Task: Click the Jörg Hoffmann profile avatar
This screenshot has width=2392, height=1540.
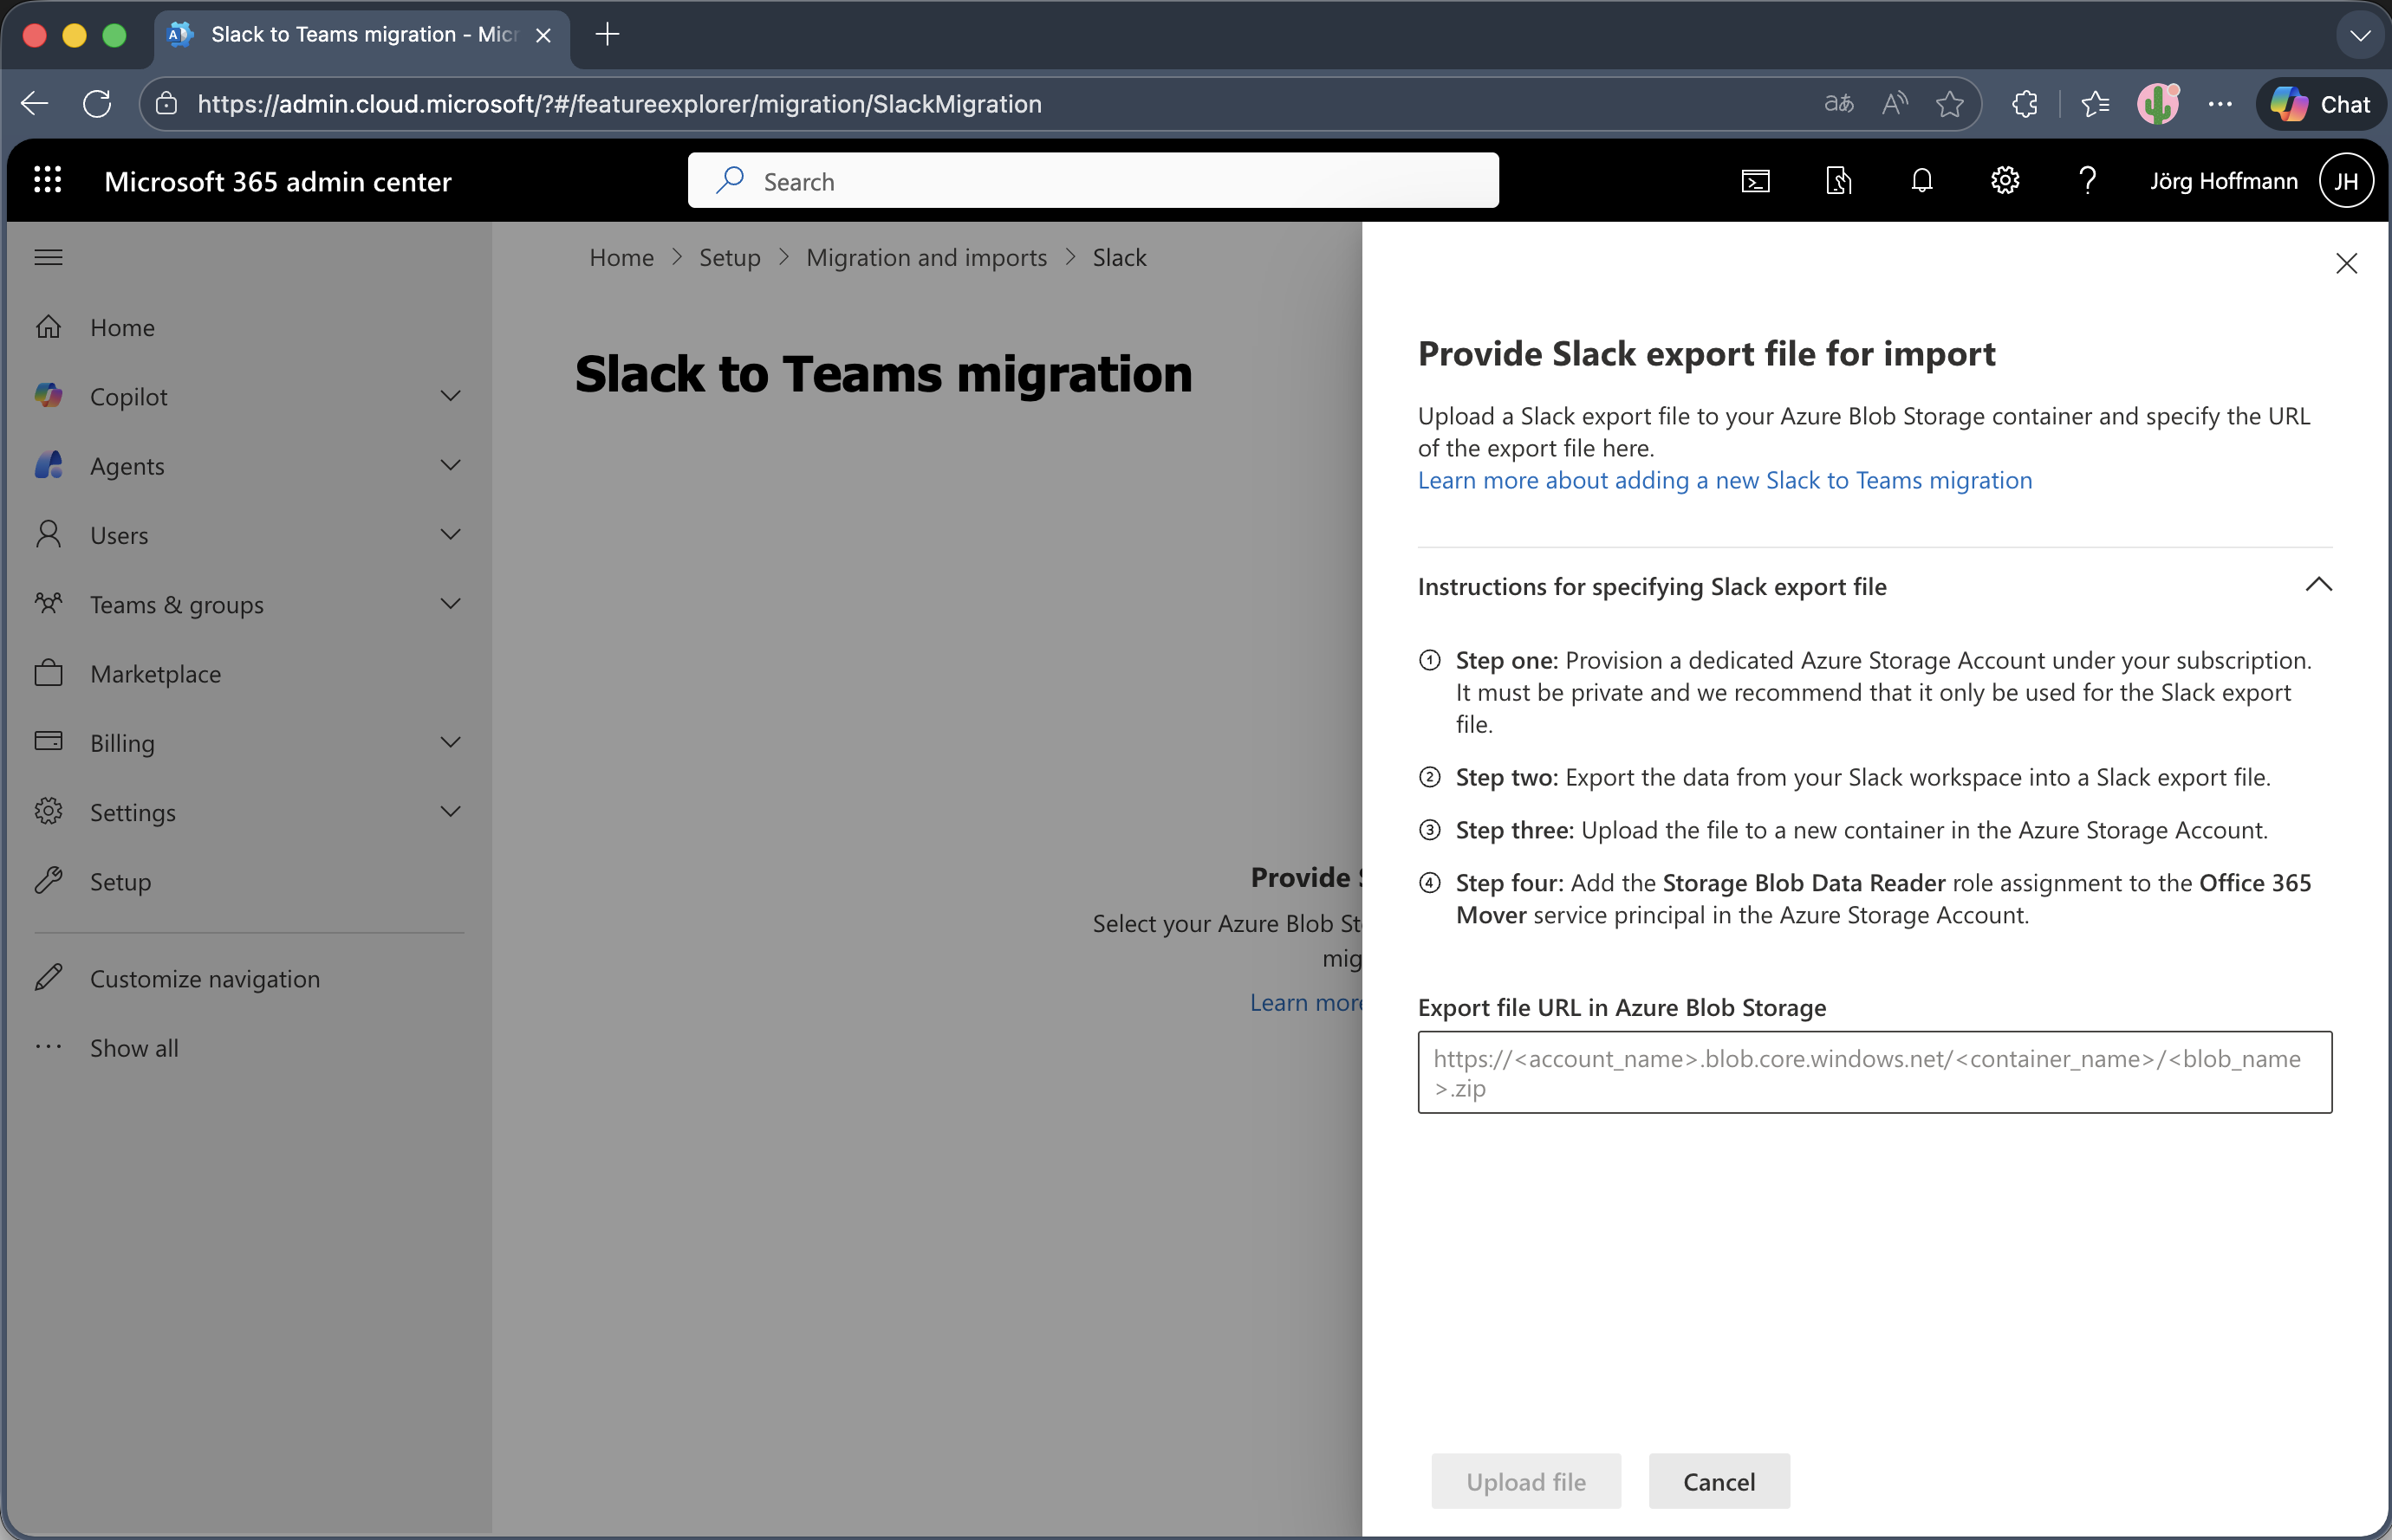Action: pyautogui.click(x=2346, y=180)
